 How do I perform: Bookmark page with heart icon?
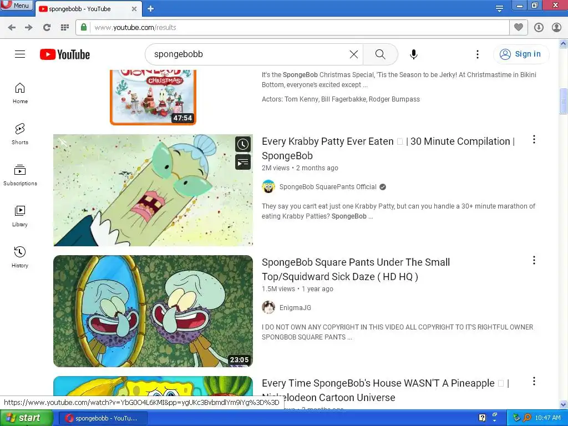click(x=519, y=27)
